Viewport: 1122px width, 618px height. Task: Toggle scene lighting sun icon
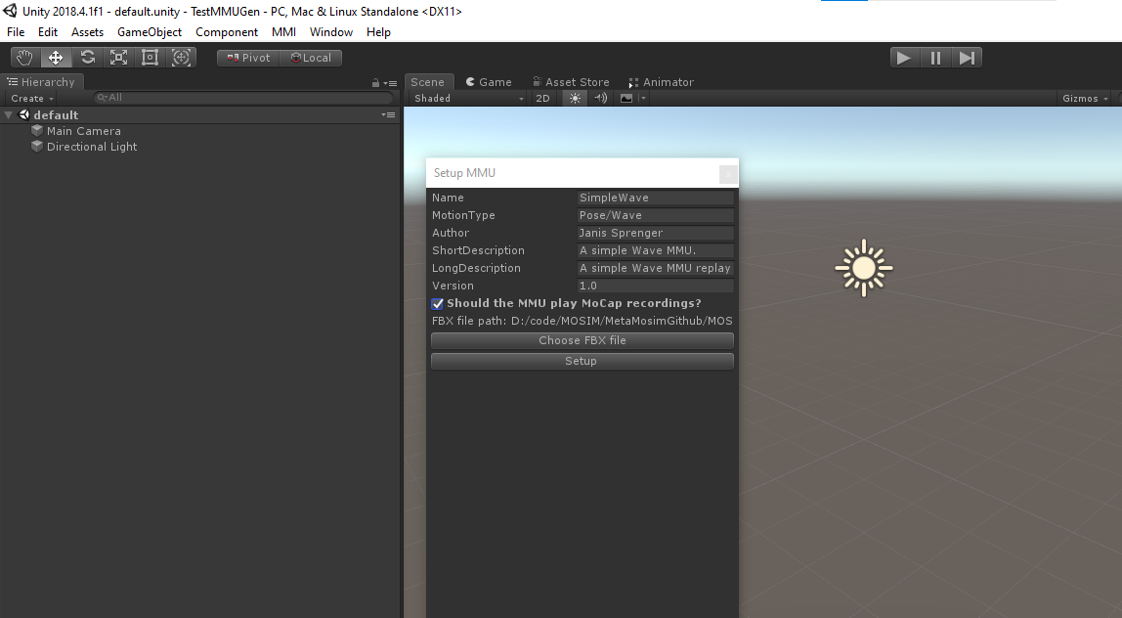(x=575, y=98)
